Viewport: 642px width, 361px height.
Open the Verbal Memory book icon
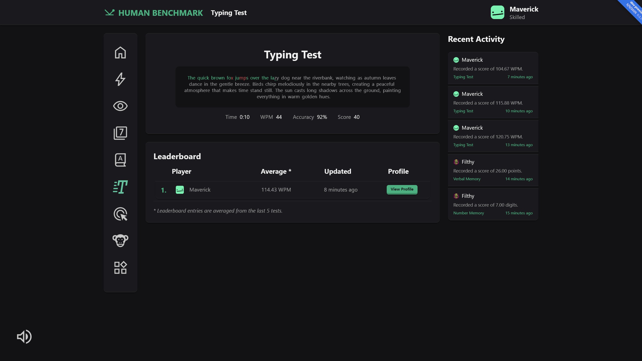pos(120,160)
